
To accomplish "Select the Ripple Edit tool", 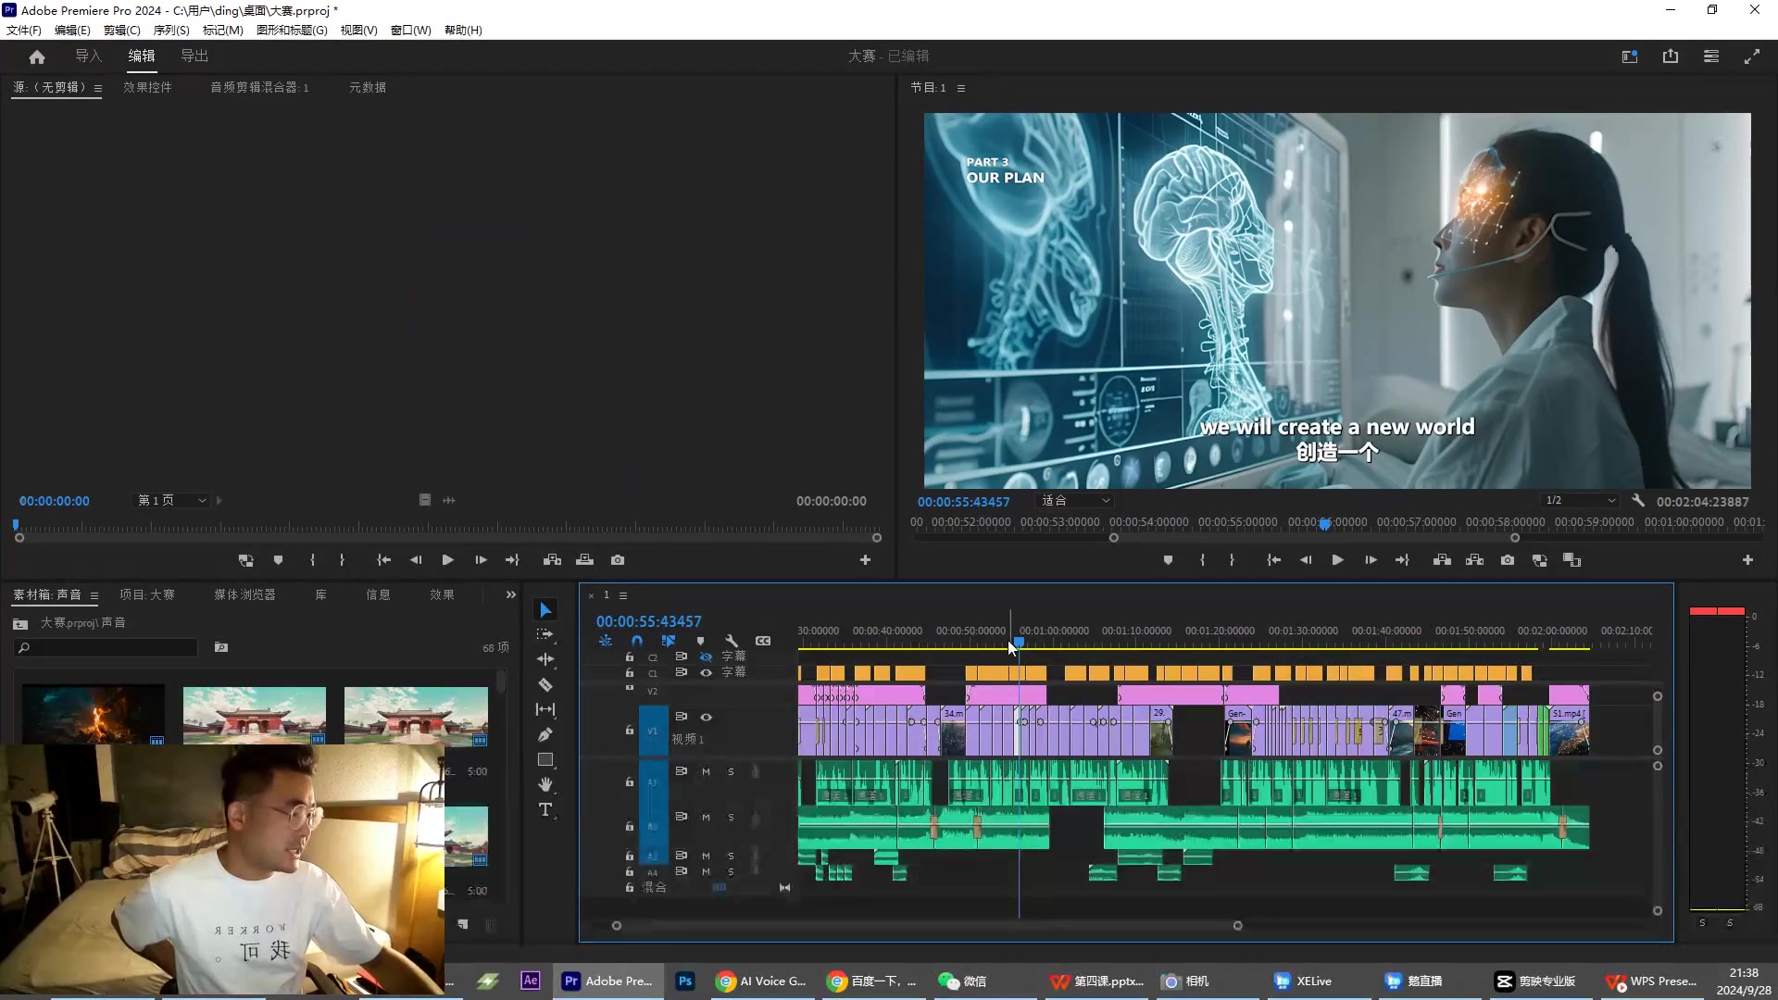I will (545, 659).
